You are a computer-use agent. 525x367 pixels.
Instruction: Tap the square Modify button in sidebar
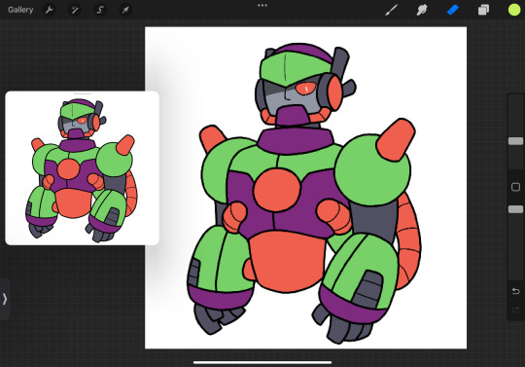tap(515, 187)
